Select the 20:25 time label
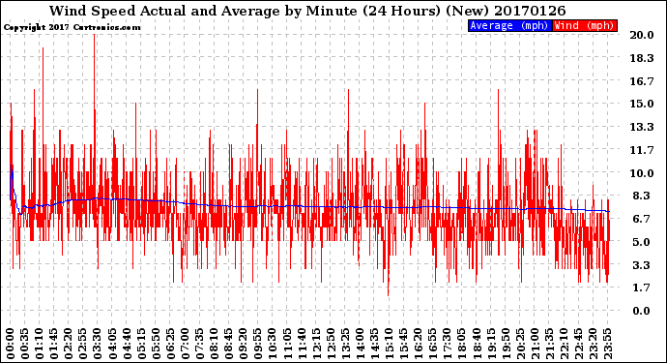Screen dimensions: 667x363 [x=519, y=344]
